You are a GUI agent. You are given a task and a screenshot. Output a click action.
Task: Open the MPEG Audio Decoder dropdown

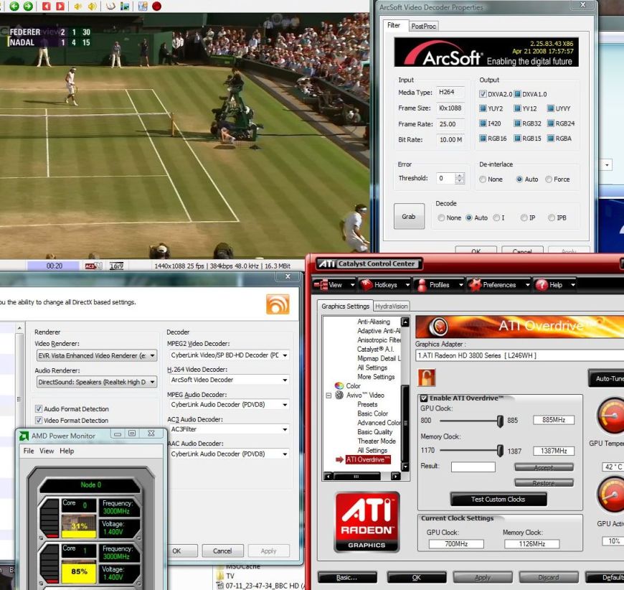coord(230,404)
